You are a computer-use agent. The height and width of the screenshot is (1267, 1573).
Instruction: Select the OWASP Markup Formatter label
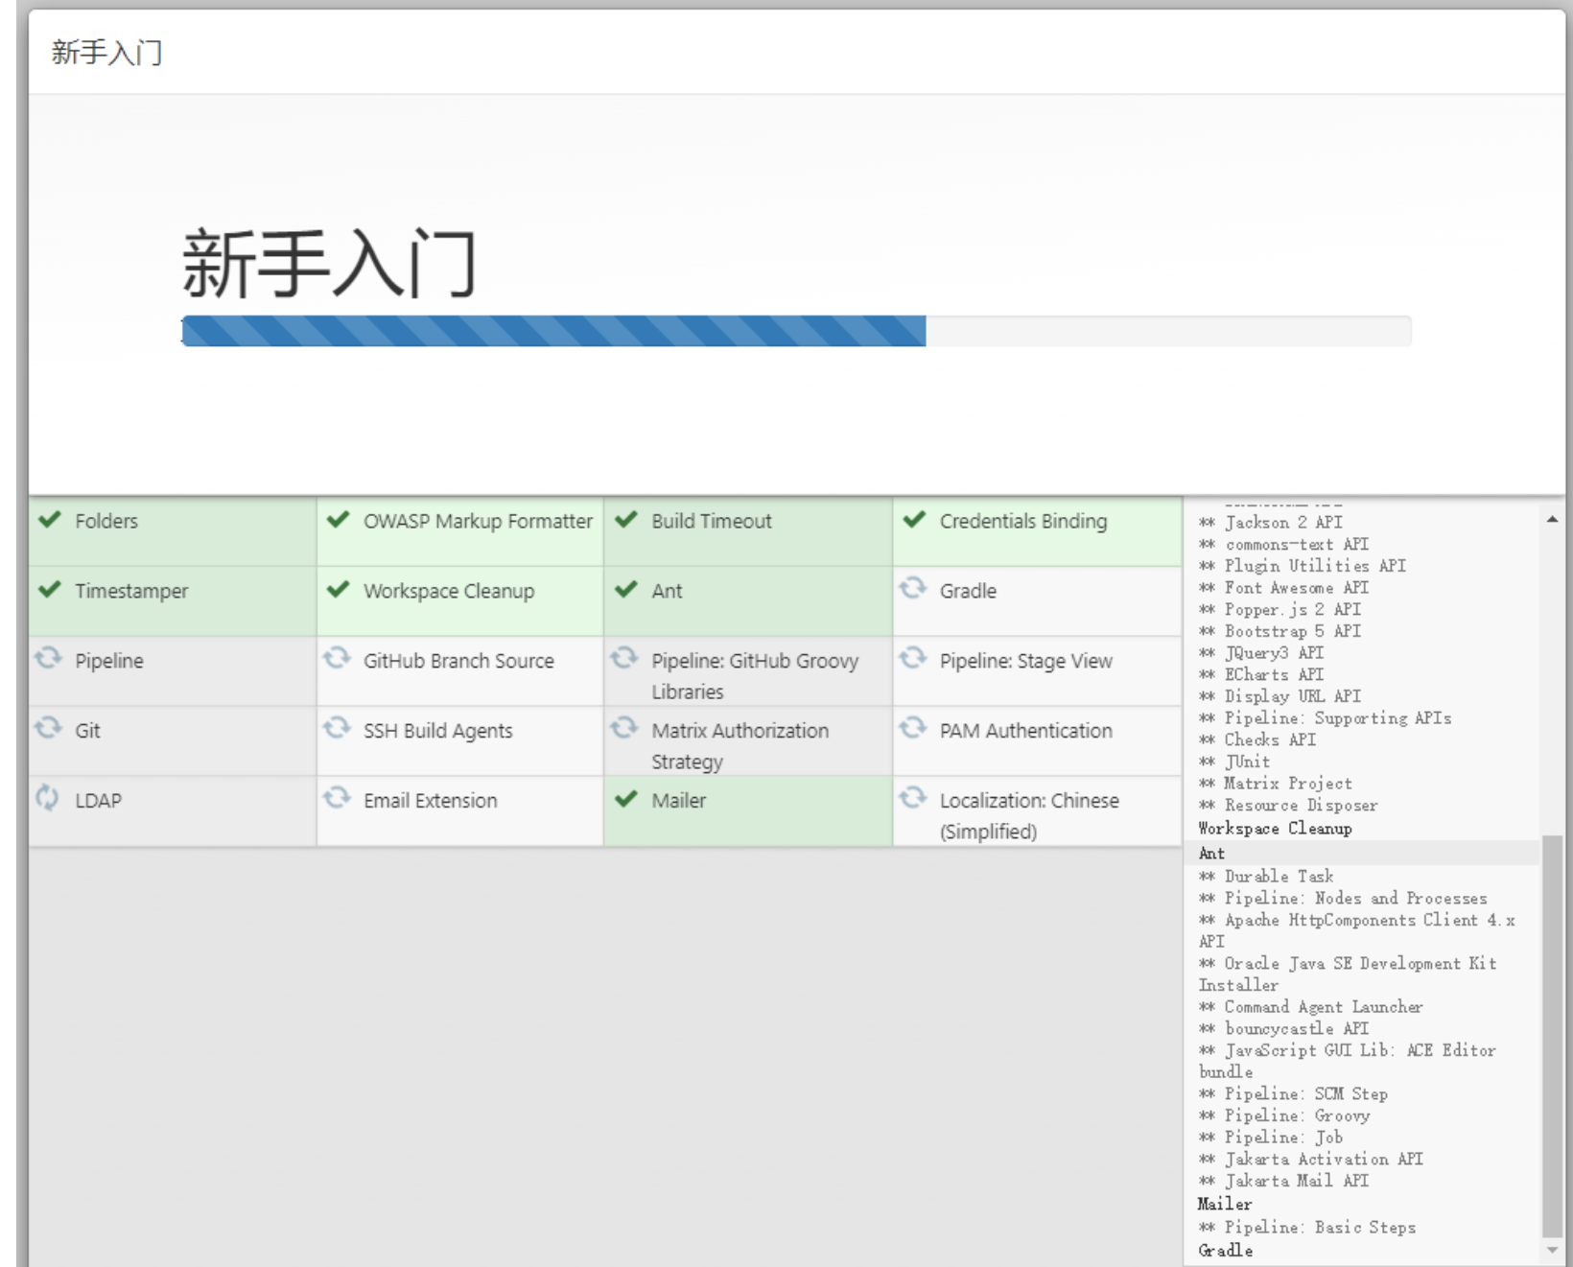[478, 521]
